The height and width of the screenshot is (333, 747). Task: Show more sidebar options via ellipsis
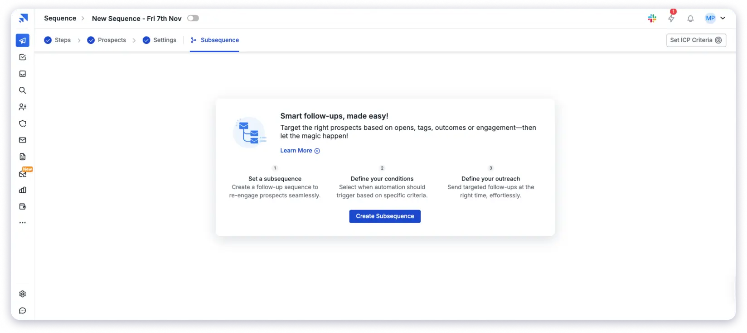coord(23,223)
